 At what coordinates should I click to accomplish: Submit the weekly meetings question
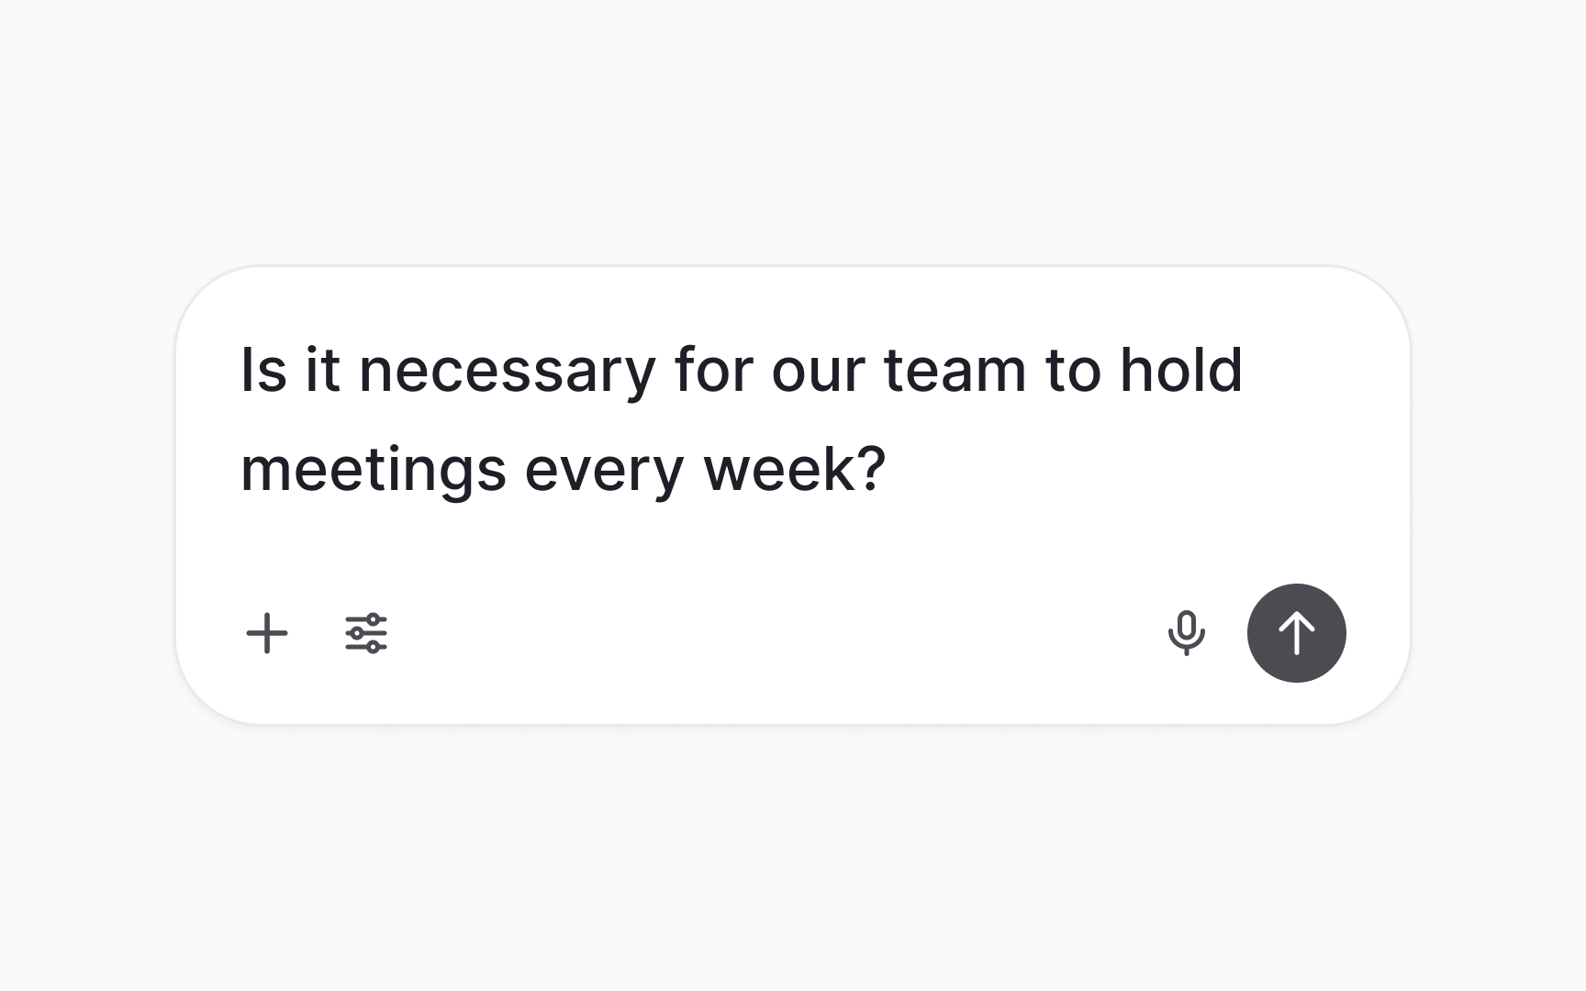tap(1296, 633)
